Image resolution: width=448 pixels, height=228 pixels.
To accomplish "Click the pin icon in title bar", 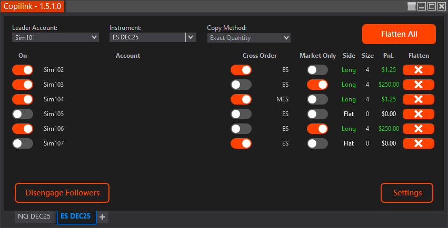I will tap(412, 7).
